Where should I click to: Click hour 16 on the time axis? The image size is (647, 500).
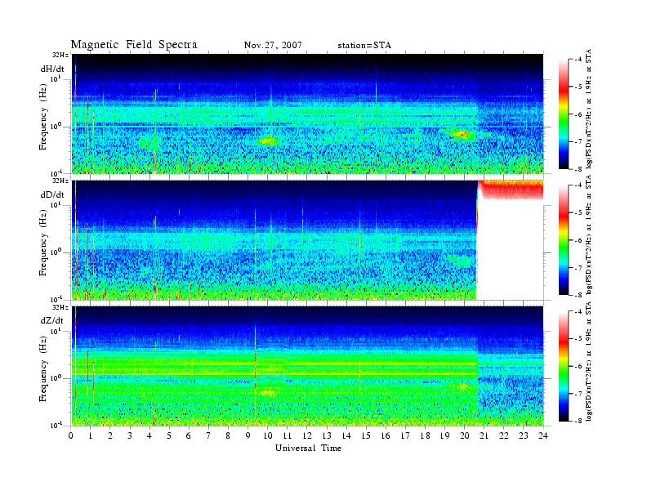pyautogui.click(x=386, y=435)
